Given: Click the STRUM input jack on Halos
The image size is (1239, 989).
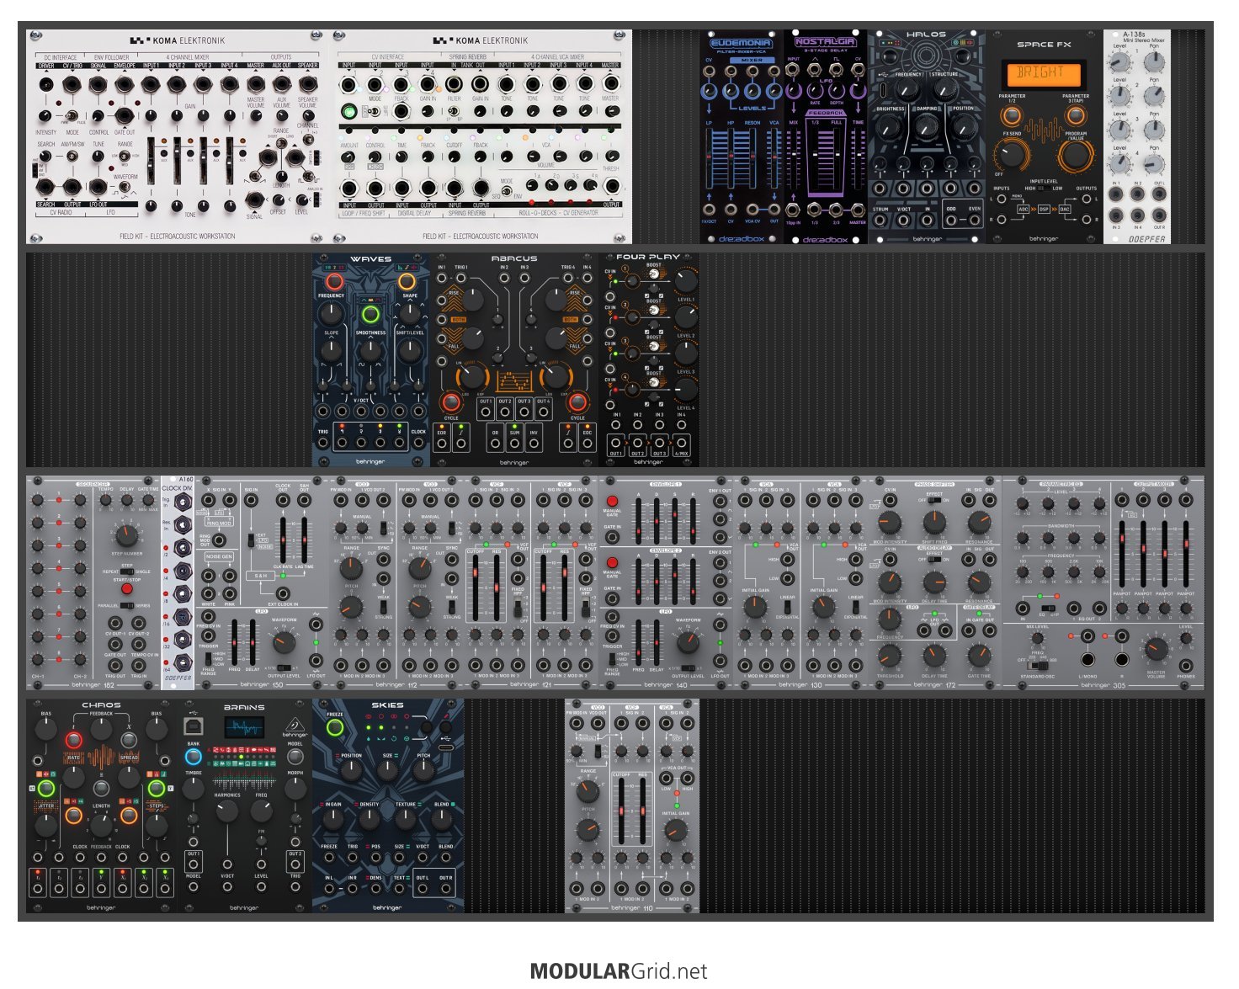Looking at the screenshot, I should coord(881,220).
